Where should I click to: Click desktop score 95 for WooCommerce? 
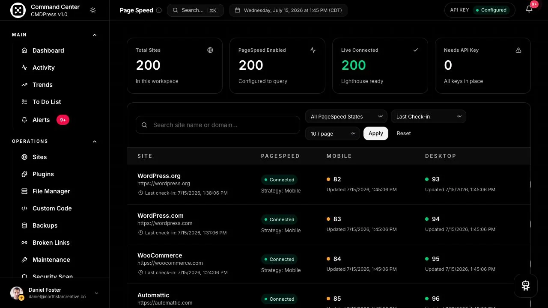pyautogui.click(x=436, y=259)
